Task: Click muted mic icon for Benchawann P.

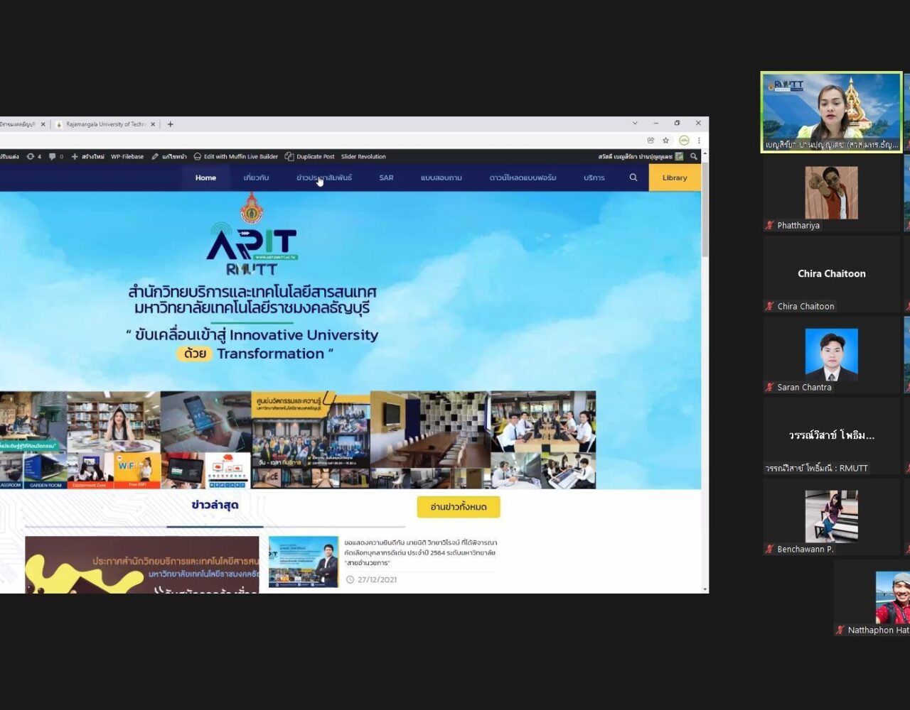Action: pos(769,549)
